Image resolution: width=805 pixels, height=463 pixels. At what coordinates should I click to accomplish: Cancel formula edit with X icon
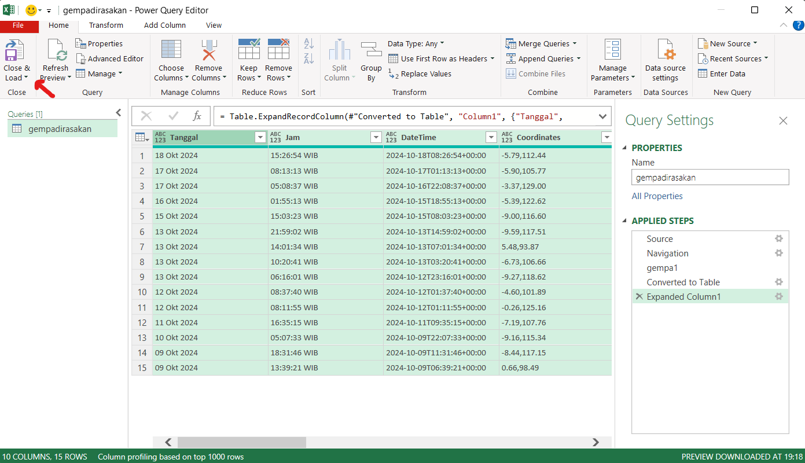(146, 116)
